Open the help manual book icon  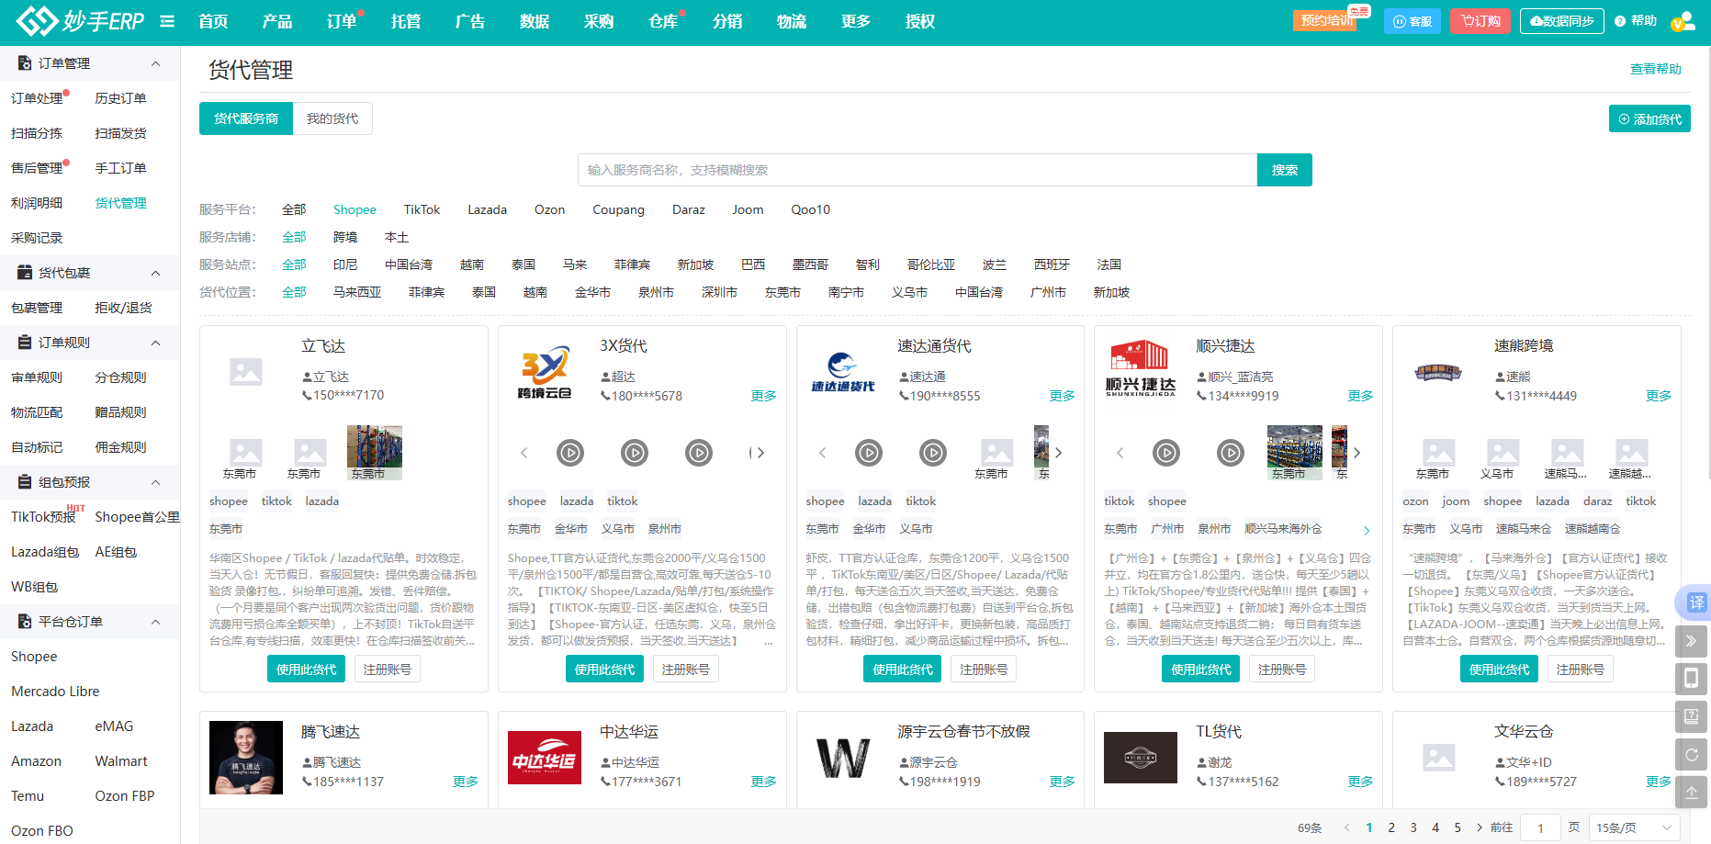(1691, 716)
